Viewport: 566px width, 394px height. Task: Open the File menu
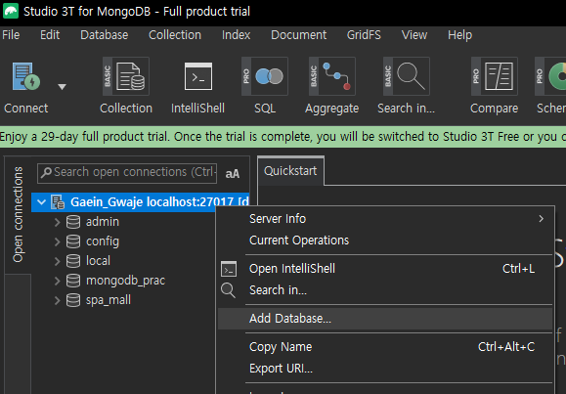pyautogui.click(x=11, y=35)
